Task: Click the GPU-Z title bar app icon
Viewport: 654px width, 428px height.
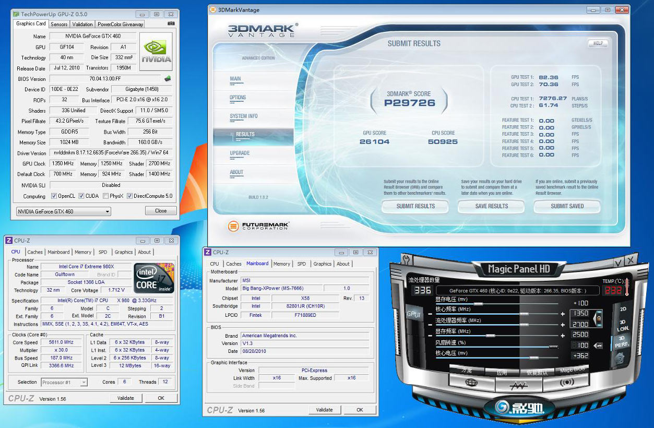Action: [16, 14]
